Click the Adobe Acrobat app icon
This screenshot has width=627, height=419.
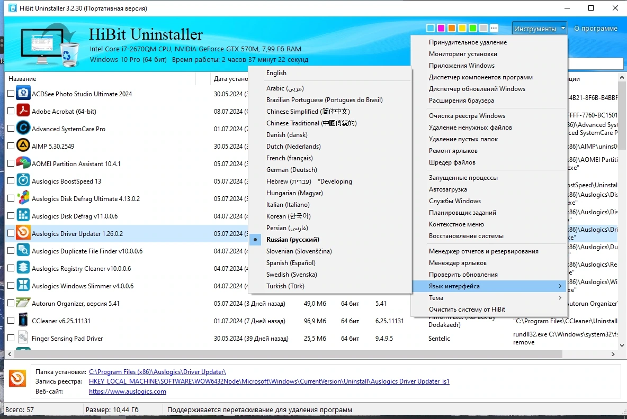pos(23,111)
